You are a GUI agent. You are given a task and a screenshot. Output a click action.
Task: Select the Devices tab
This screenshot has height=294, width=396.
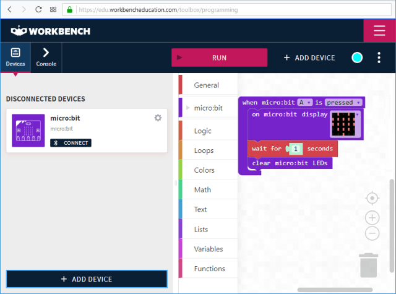click(x=15, y=57)
